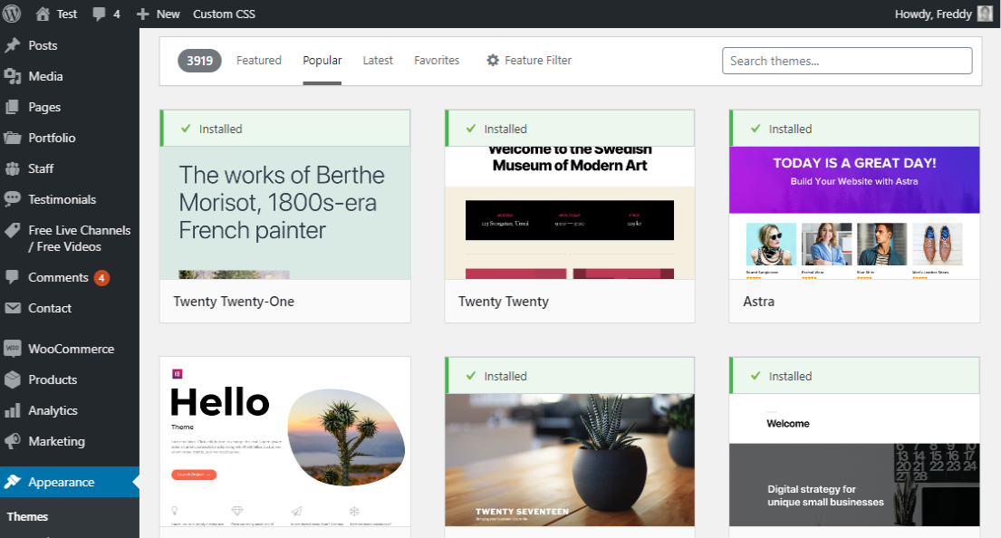Switch to the Featured tab
Viewport: 1001px width, 538px height.
[x=258, y=60]
